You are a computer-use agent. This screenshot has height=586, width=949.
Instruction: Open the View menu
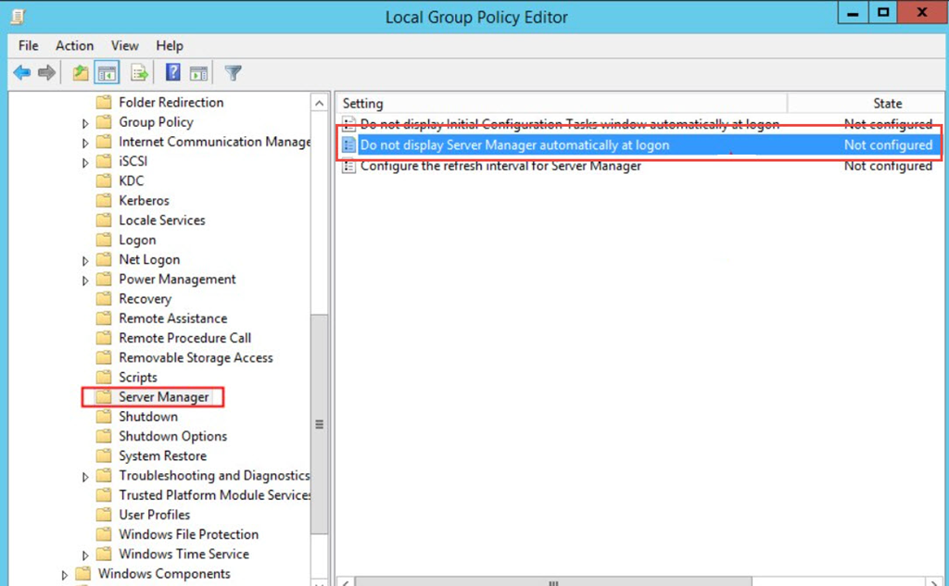(x=125, y=45)
